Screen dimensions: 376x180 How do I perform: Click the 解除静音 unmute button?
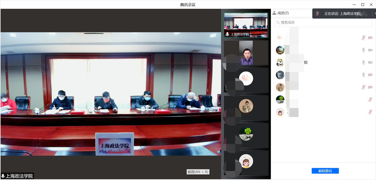325,171
